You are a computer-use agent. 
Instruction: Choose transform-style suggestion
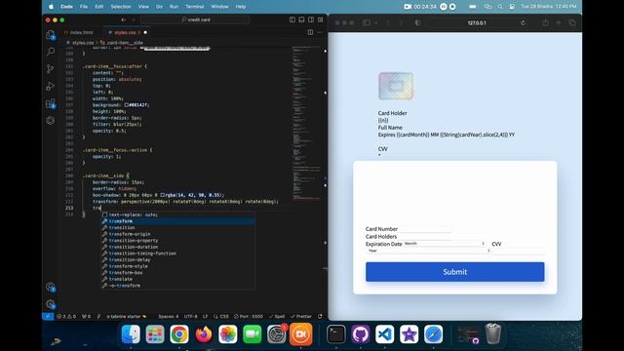tap(177, 266)
